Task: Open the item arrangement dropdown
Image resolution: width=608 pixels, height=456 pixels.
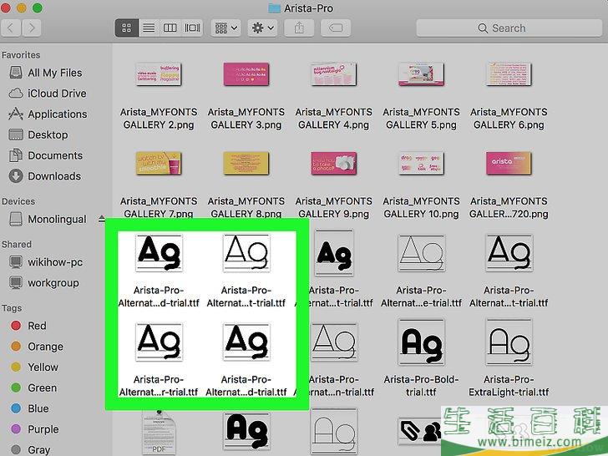Action: point(226,28)
